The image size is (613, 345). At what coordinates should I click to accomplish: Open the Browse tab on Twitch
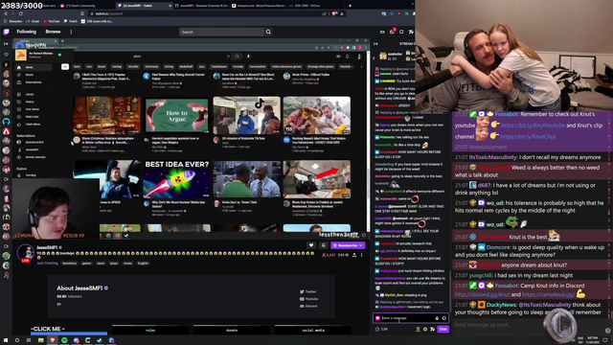53,32
